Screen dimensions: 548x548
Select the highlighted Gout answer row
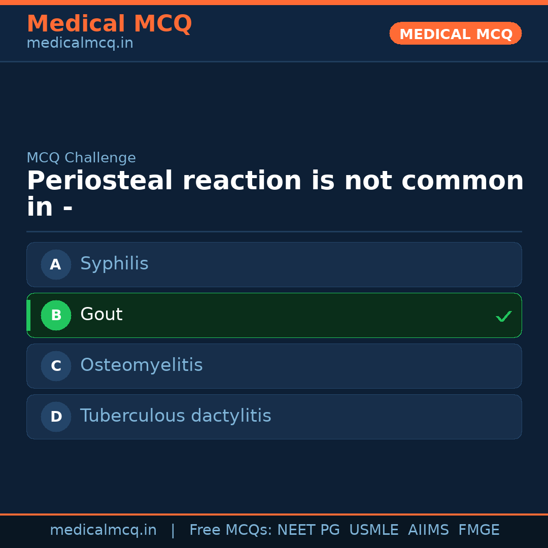pos(274,315)
